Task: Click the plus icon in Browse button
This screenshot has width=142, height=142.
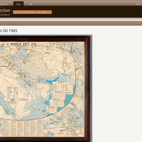Action: pyautogui.click(x=49, y=12)
